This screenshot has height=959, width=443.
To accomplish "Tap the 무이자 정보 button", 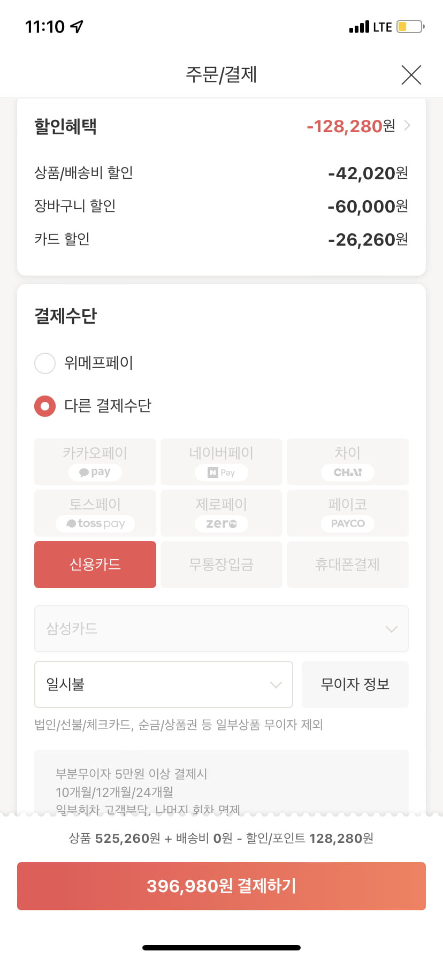I will pyautogui.click(x=355, y=684).
